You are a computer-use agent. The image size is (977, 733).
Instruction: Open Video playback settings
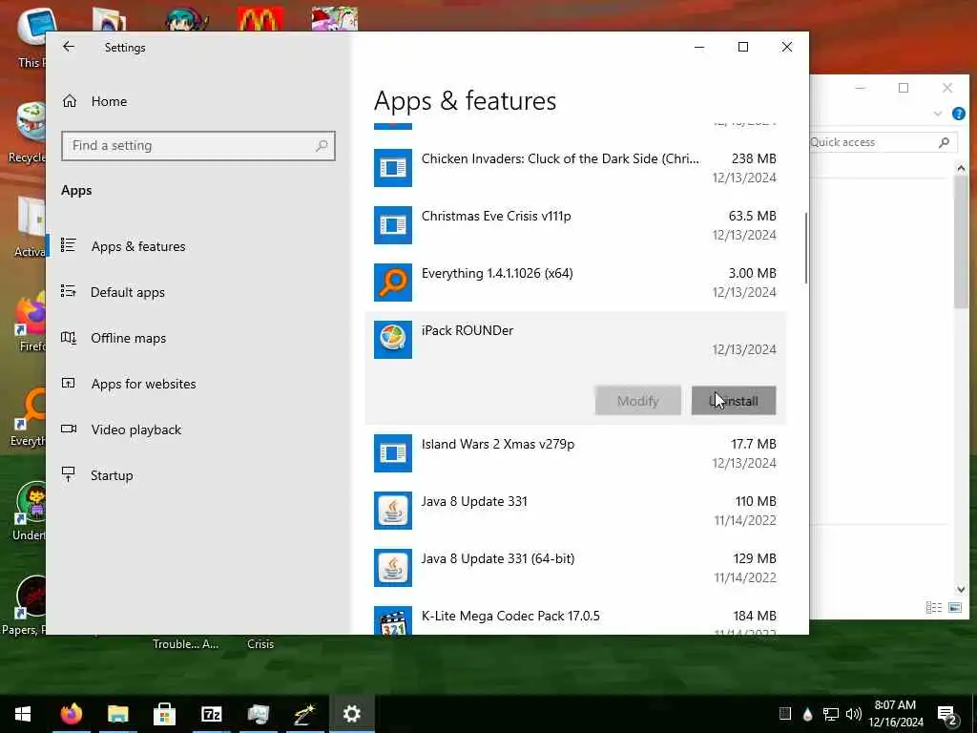click(x=135, y=429)
